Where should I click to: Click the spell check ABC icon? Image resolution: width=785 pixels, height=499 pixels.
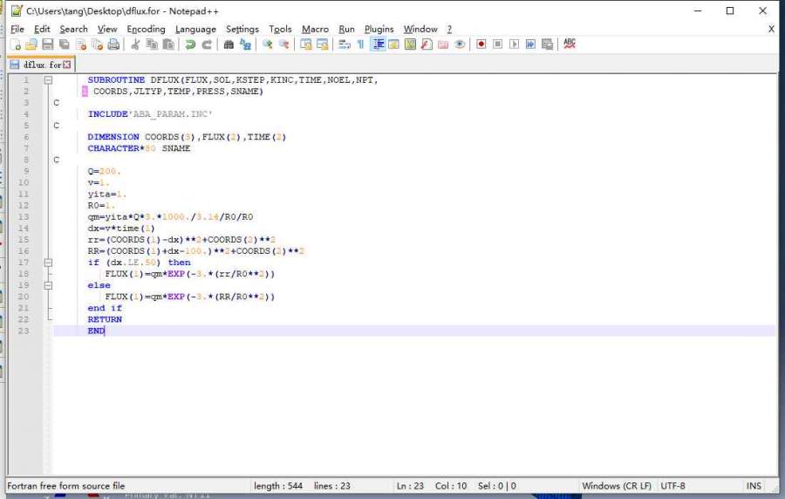(x=570, y=44)
